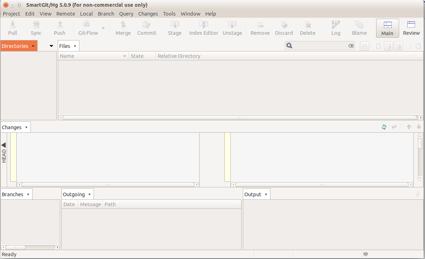425x259 pixels.
Task: Open the Local menu
Action: (x=86, y=14)
